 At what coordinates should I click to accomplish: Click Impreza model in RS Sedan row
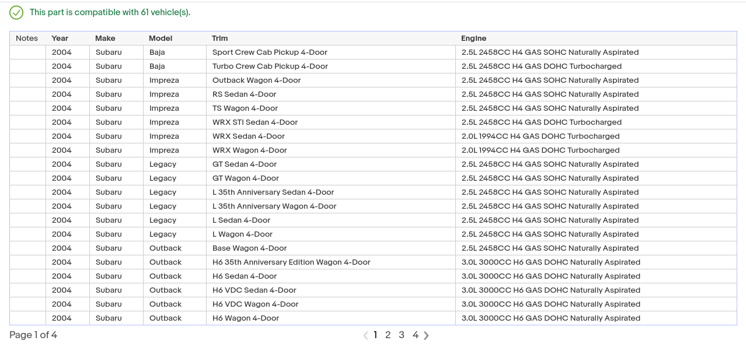tap(175, 94)
